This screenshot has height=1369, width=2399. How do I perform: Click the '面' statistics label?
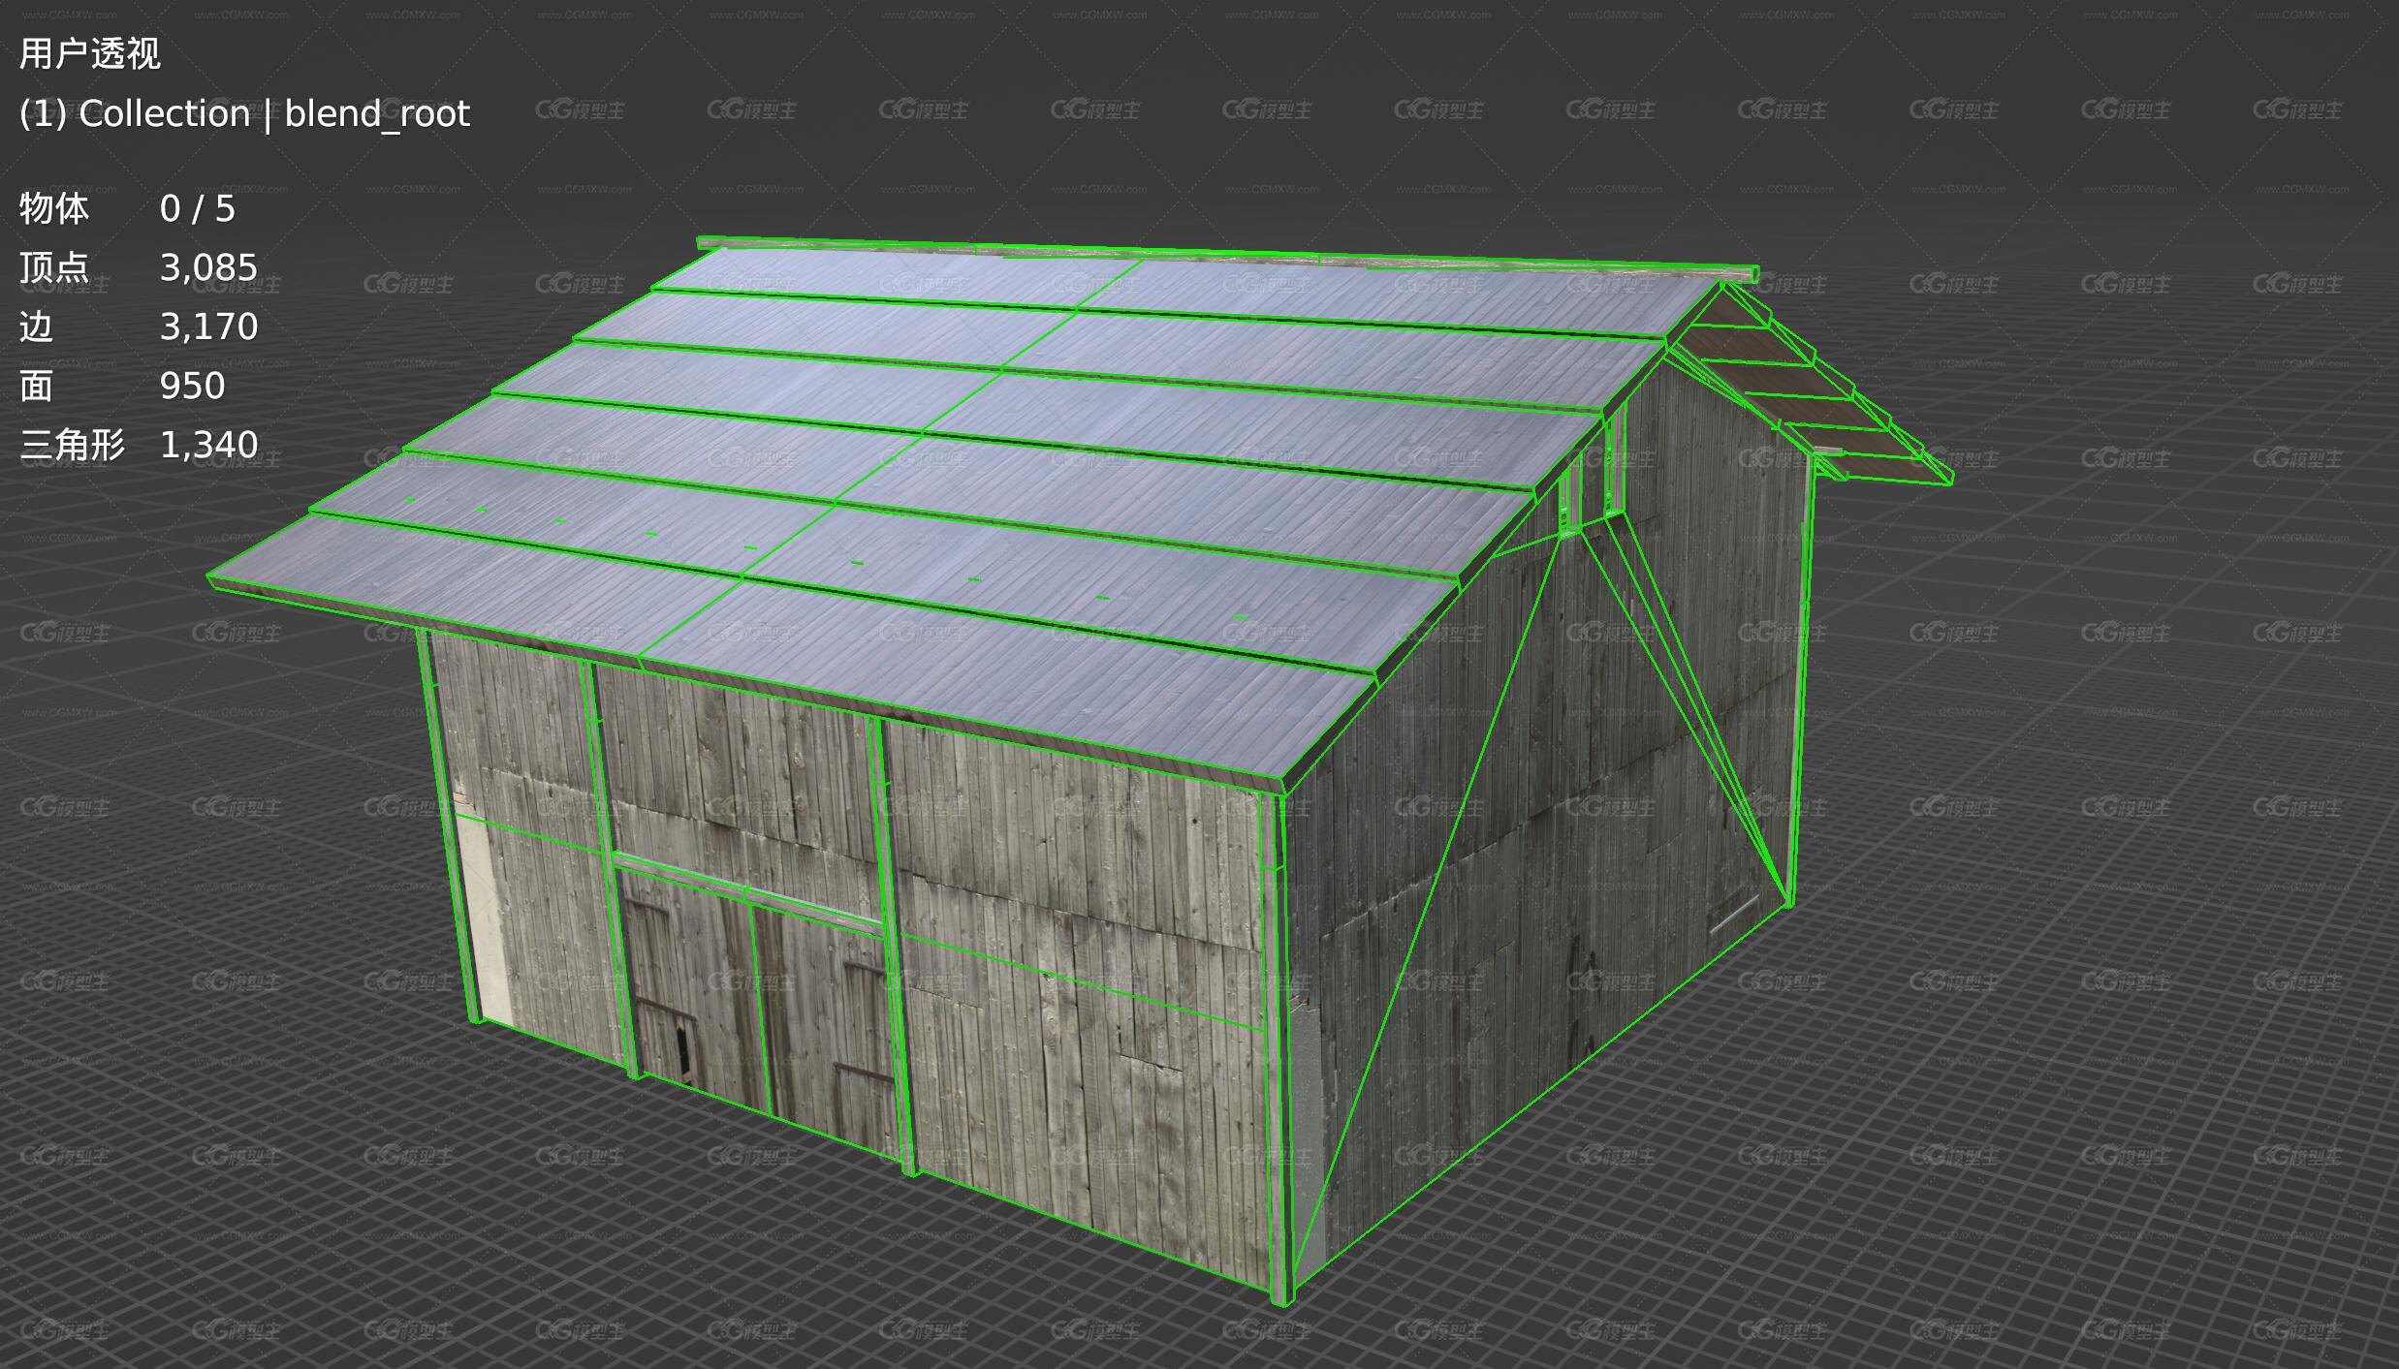(37, 386)
